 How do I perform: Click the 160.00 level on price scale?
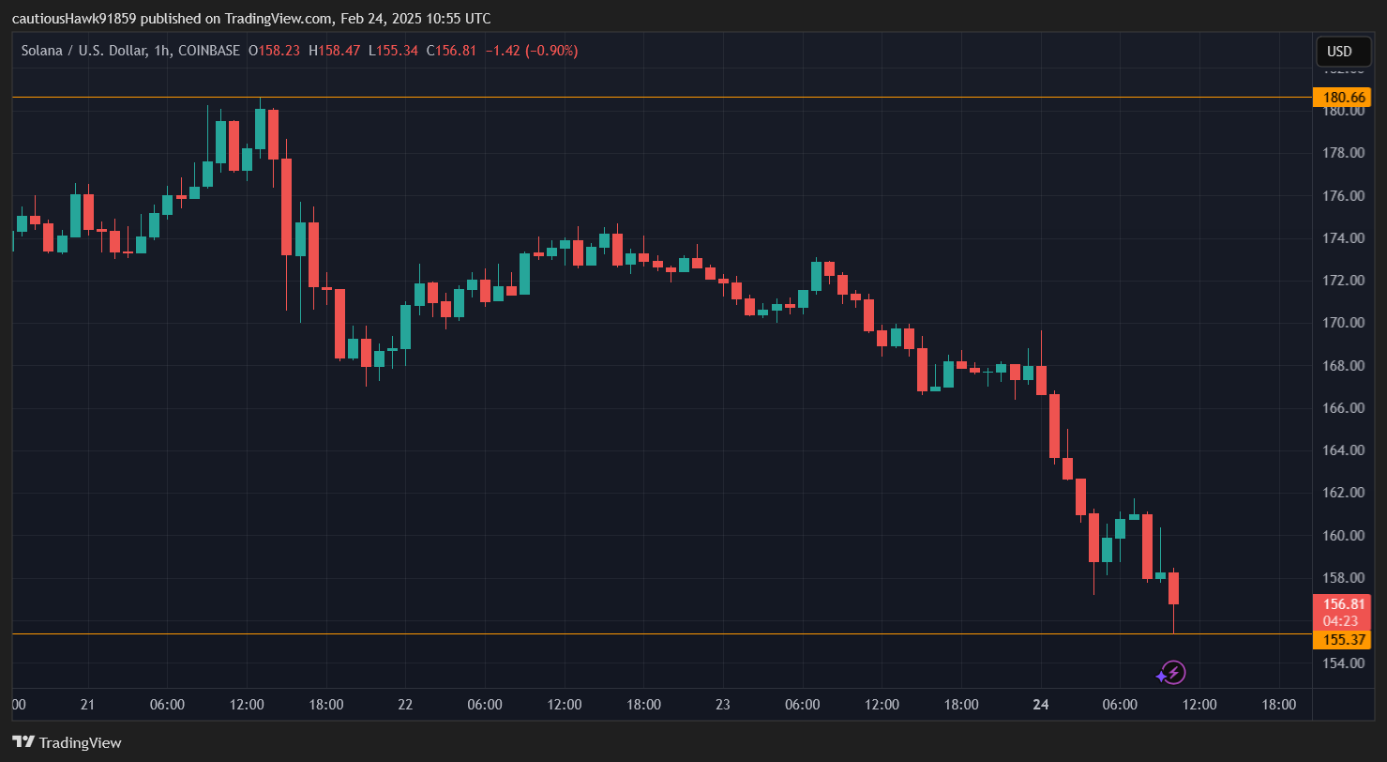(1343, 535)
